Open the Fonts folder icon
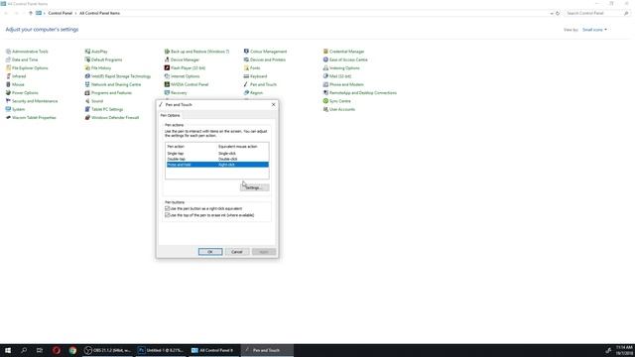Image resolution: width=635 pixels, height=357 pixels. [x=246, y=68]
